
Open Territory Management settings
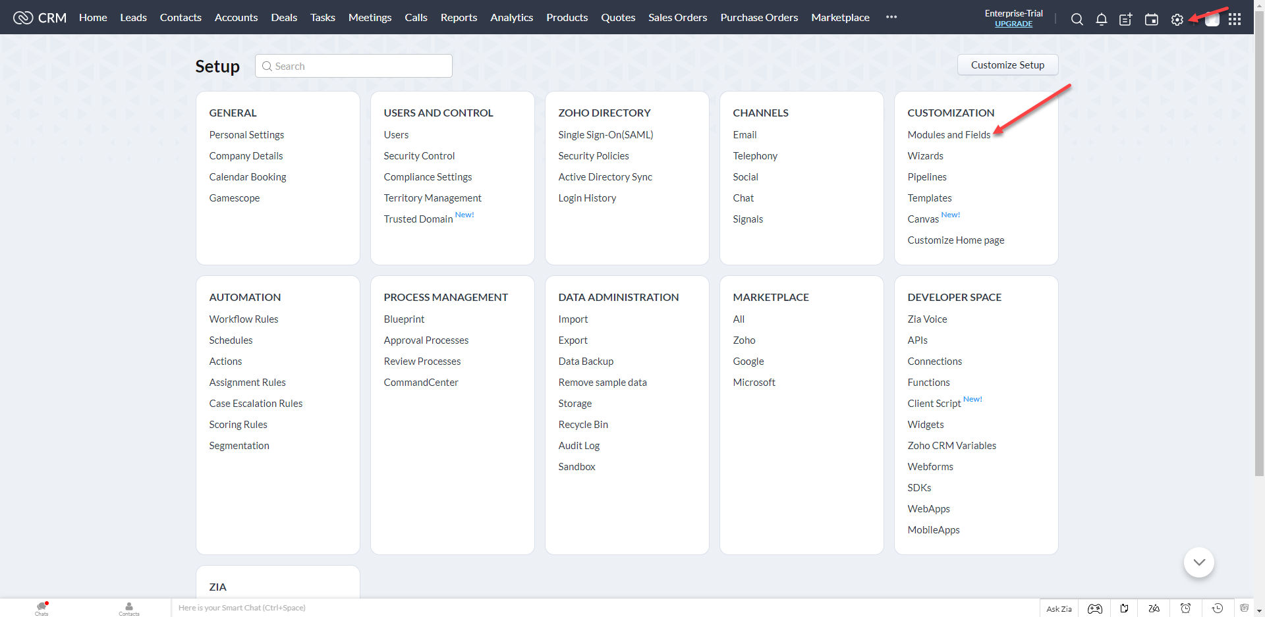432,198
